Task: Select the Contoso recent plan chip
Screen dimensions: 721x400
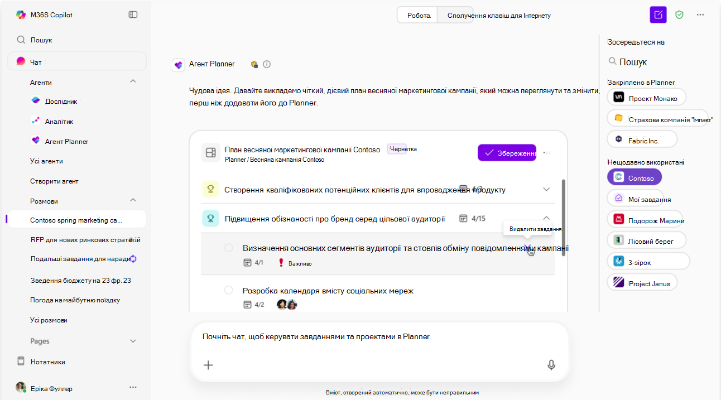Action: coord(634,177)
